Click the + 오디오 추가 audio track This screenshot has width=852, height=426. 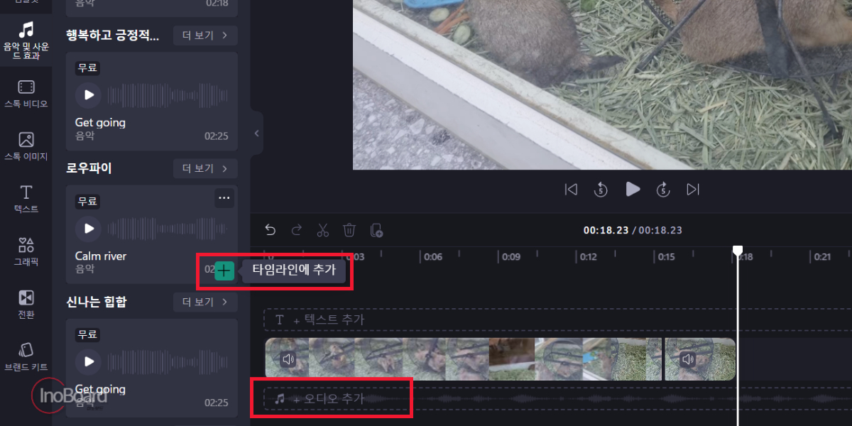click(x=557, y=399)
